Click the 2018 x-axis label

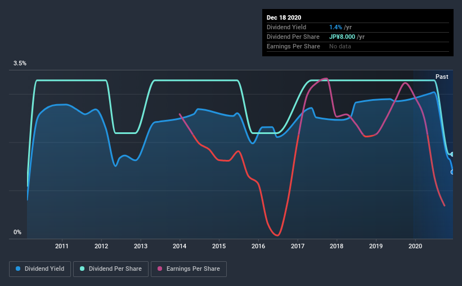coord(337,246)
